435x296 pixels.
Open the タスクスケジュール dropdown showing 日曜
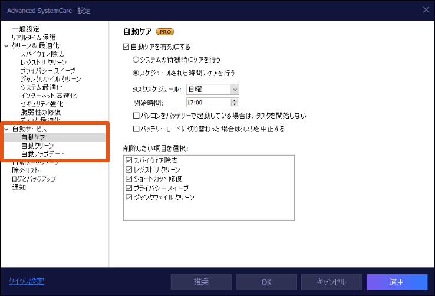[213, 89]
